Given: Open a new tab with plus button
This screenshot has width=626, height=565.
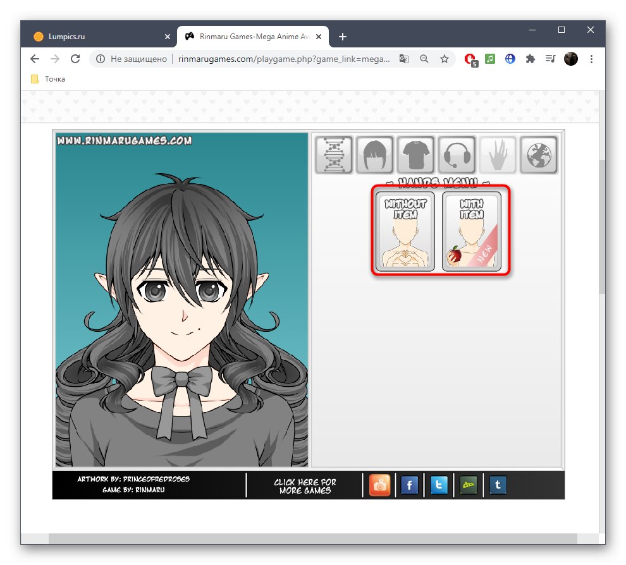Looking at the screenshot, I should coord(343,37).
